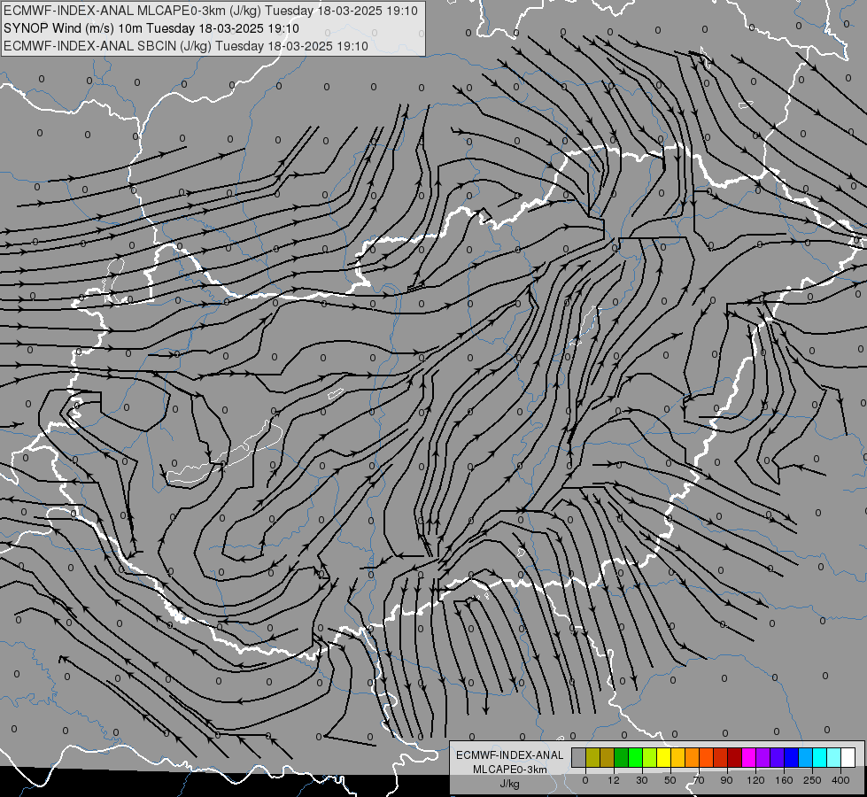The image size is (867, 797).
Task: Select the gray swatch in the legend
Action: 578,757
